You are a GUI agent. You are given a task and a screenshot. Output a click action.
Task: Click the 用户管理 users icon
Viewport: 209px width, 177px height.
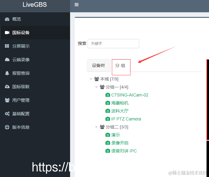pyautogui.click(x=7, y=100)
